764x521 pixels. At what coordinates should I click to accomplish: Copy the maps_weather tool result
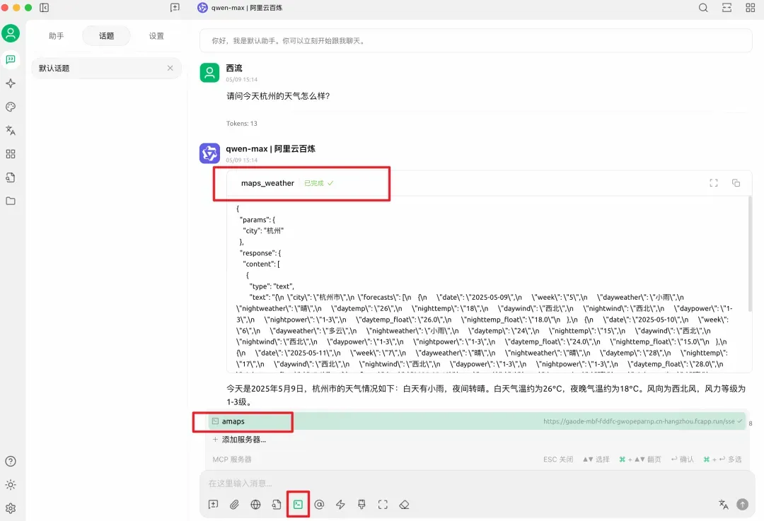point(736,182)
